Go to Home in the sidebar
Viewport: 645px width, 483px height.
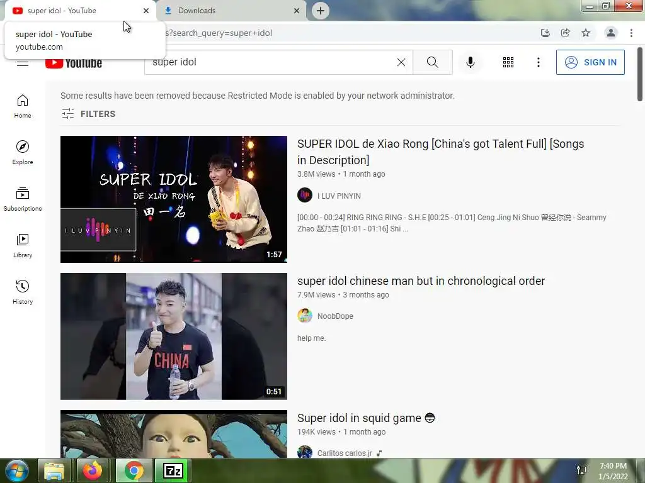coord(23,106)
